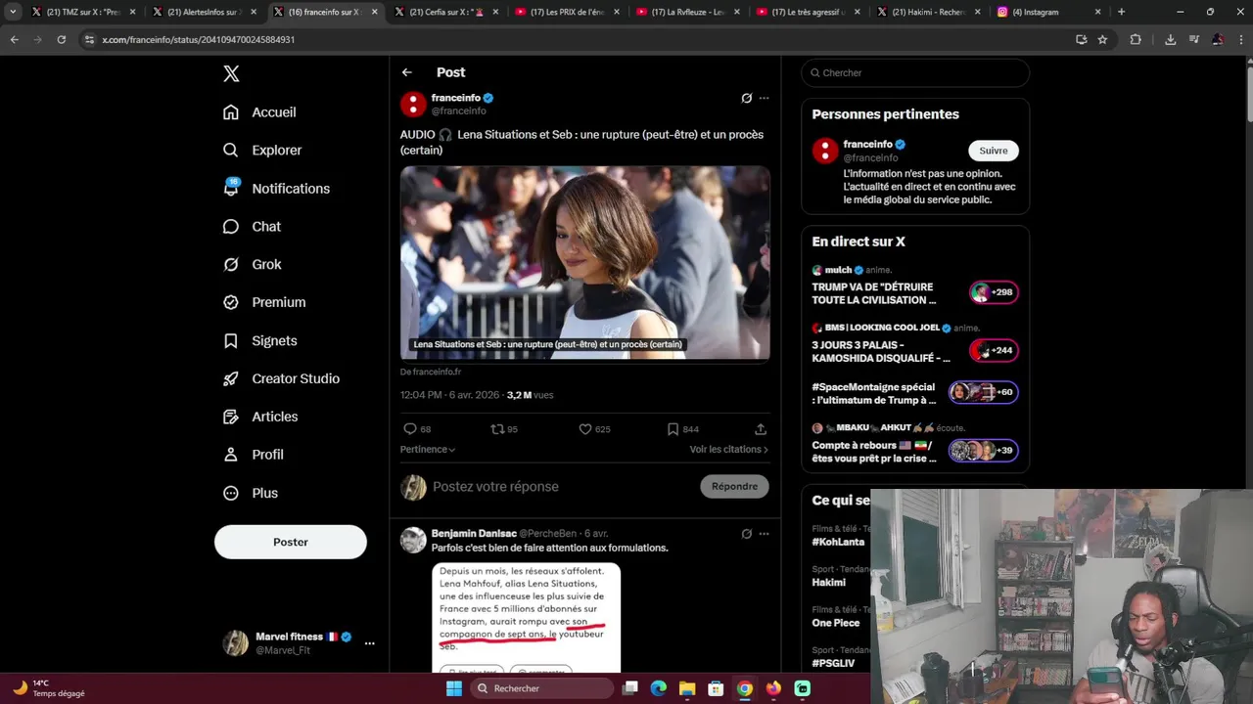Open 3 JOURS 3 PALAIS live space
This screenshot has height=704, width=1253.
click(x=915, y=344)
